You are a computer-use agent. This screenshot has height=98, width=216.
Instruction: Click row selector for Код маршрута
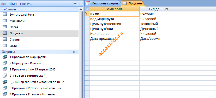[x=87, y=19]
